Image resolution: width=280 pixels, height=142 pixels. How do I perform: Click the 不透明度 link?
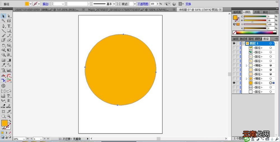143,4
